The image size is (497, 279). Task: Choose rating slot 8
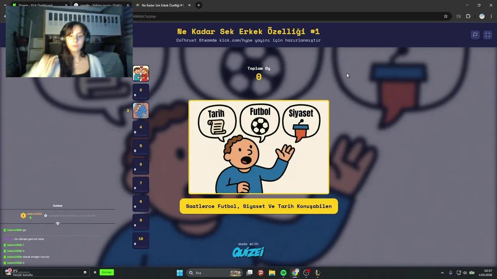tap(141, 203)
